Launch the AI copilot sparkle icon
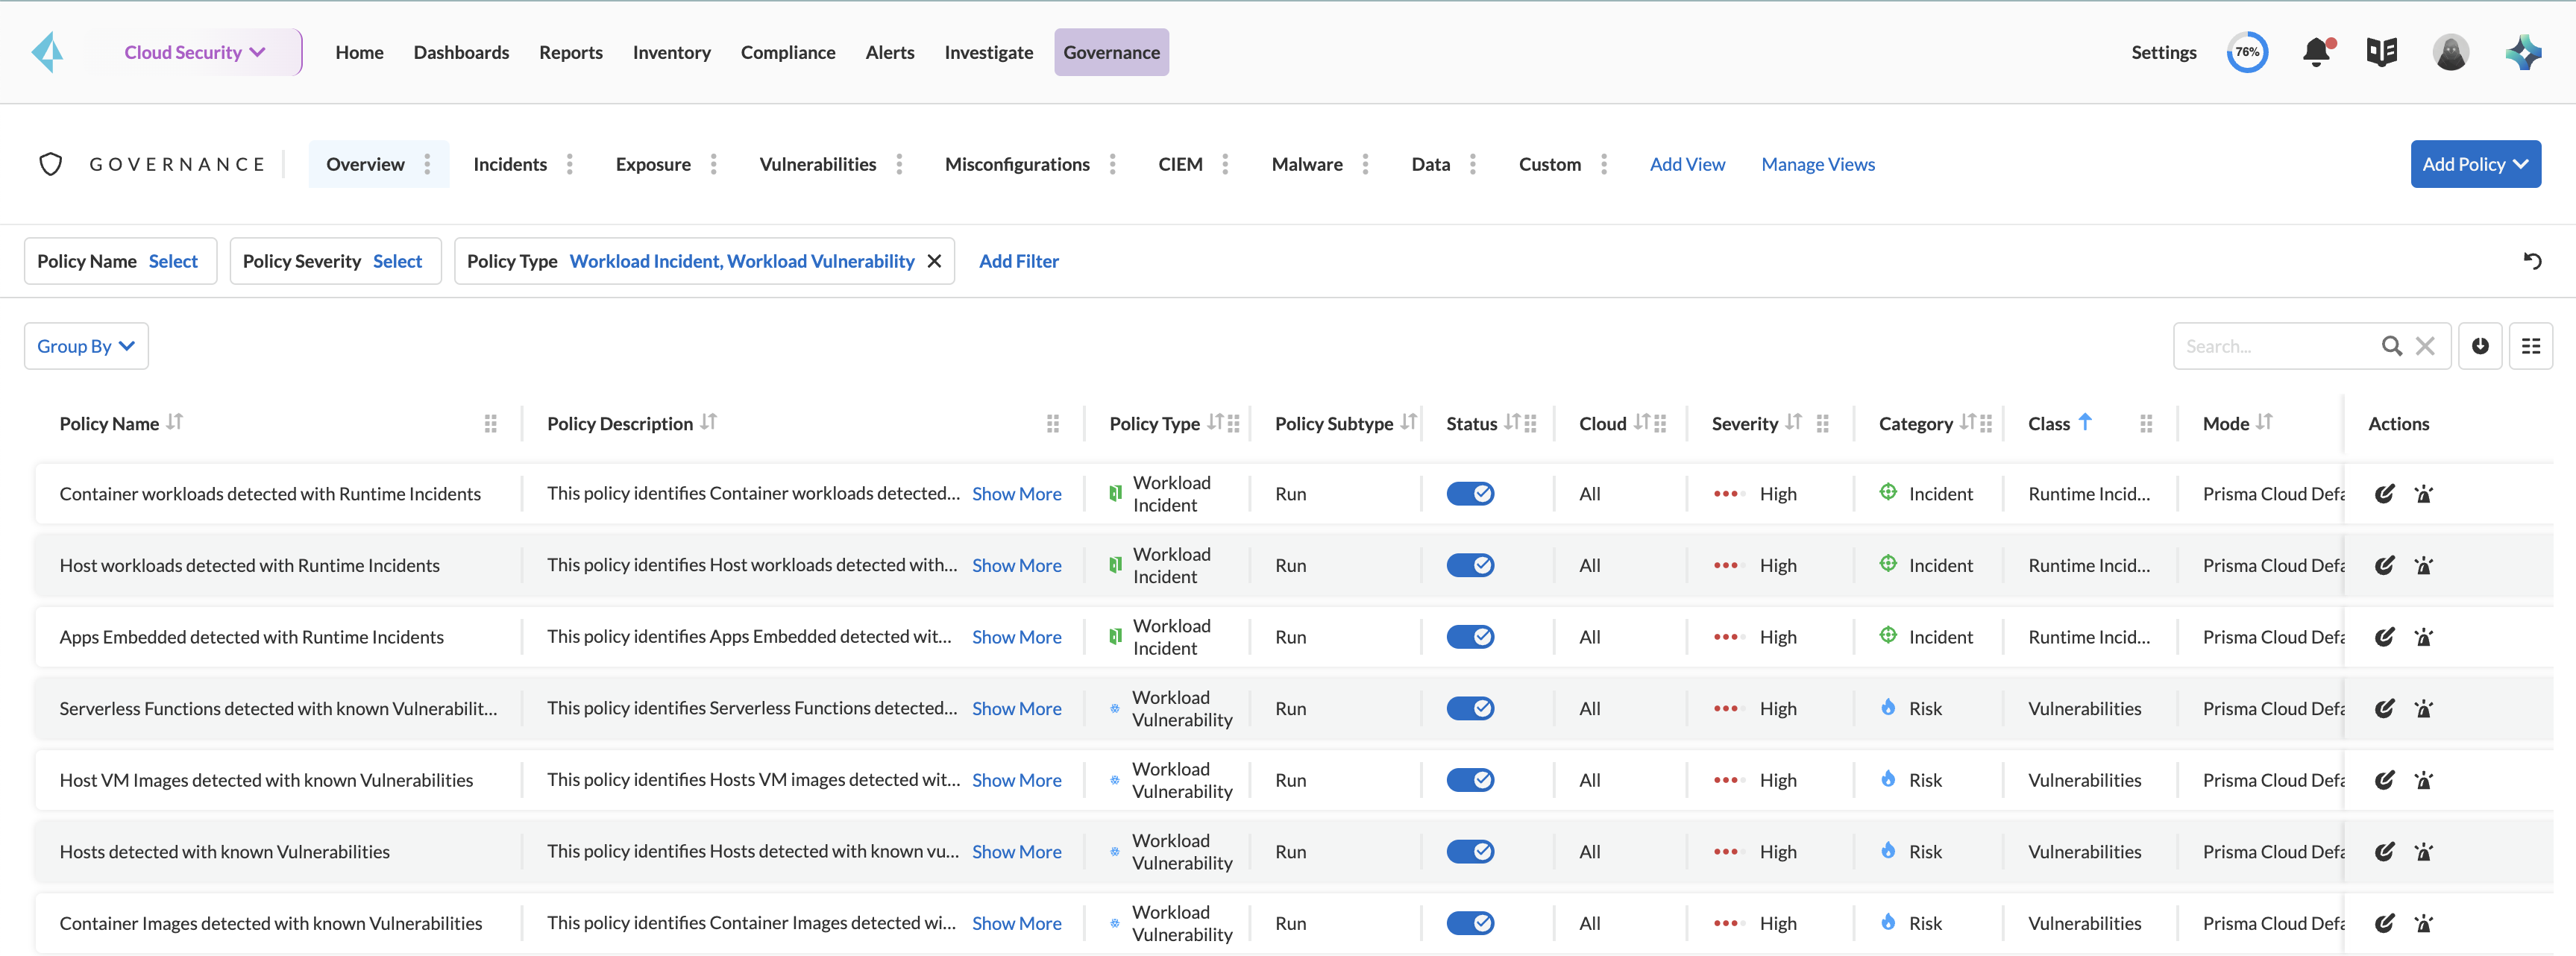This screenshot has width=2576, height=956. [x=2523, y=52]
